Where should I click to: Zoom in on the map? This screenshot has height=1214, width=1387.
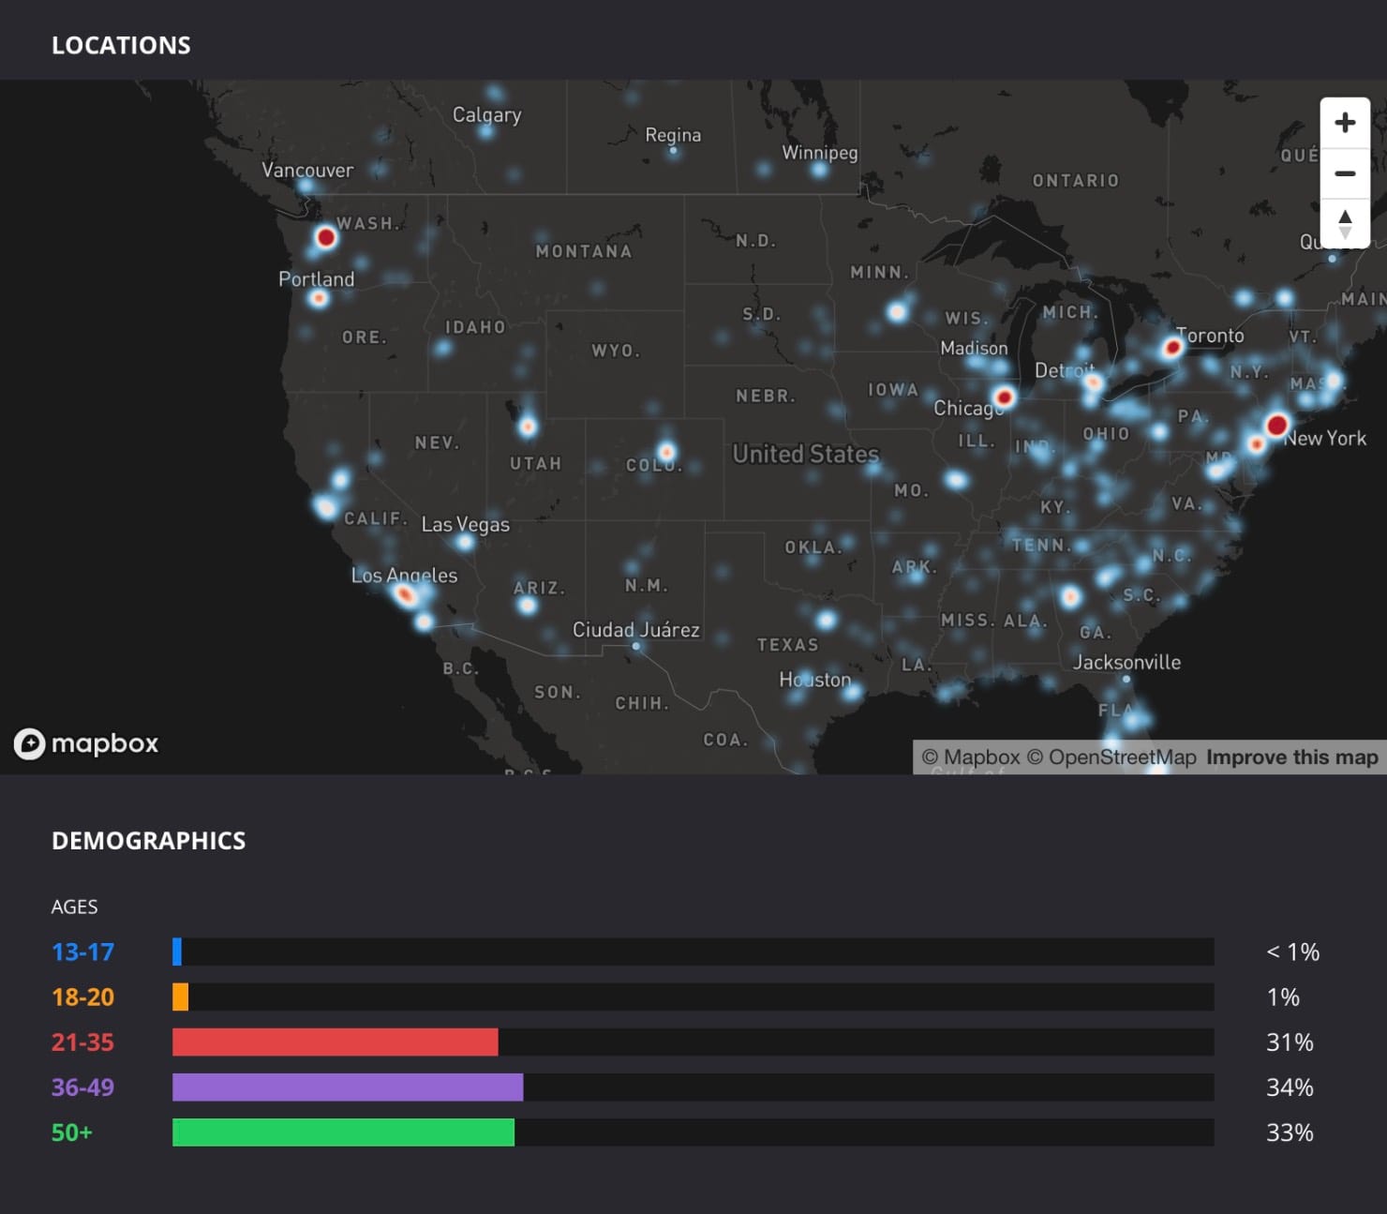[1345, 123]
